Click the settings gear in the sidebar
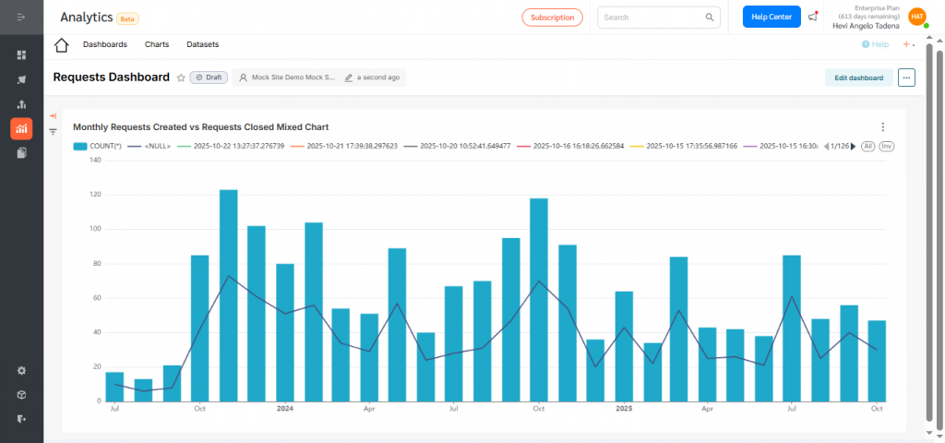The width and height of the screenshot is (945, 443). pyautogui.click(x=21, y=370)
